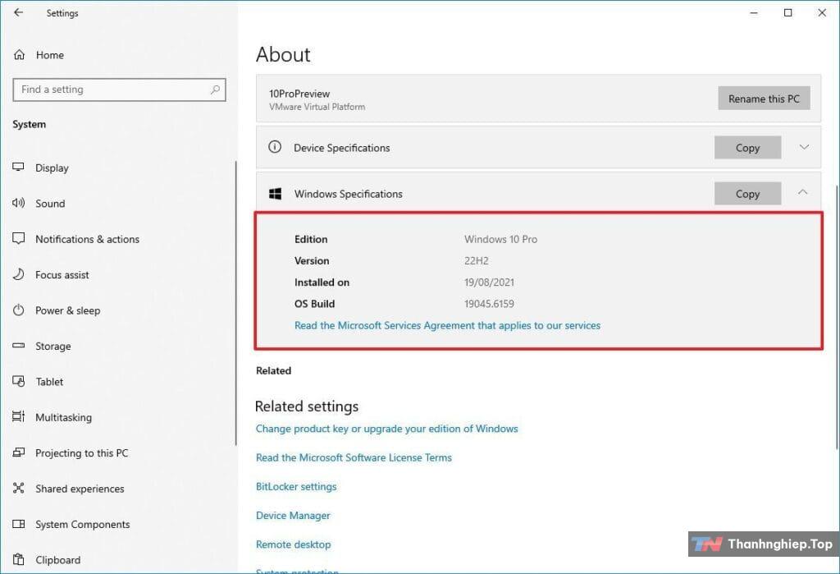Screen dimensions: 840x574
Task: Close the Settings window
Action: pyautogui.click(x=822, y=12)
